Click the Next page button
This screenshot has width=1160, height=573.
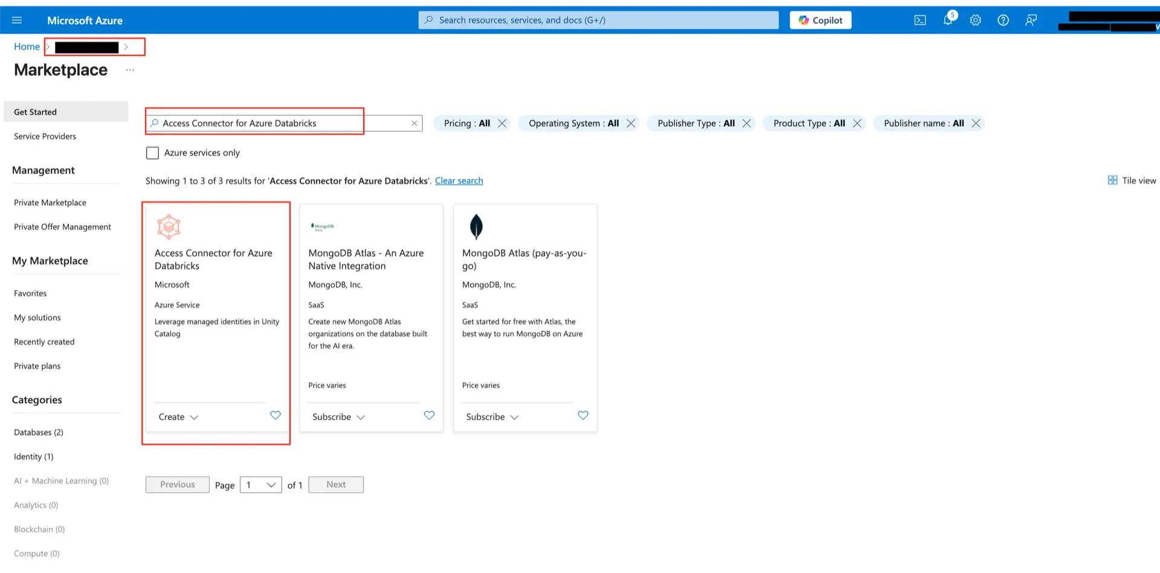click(336, 485)
